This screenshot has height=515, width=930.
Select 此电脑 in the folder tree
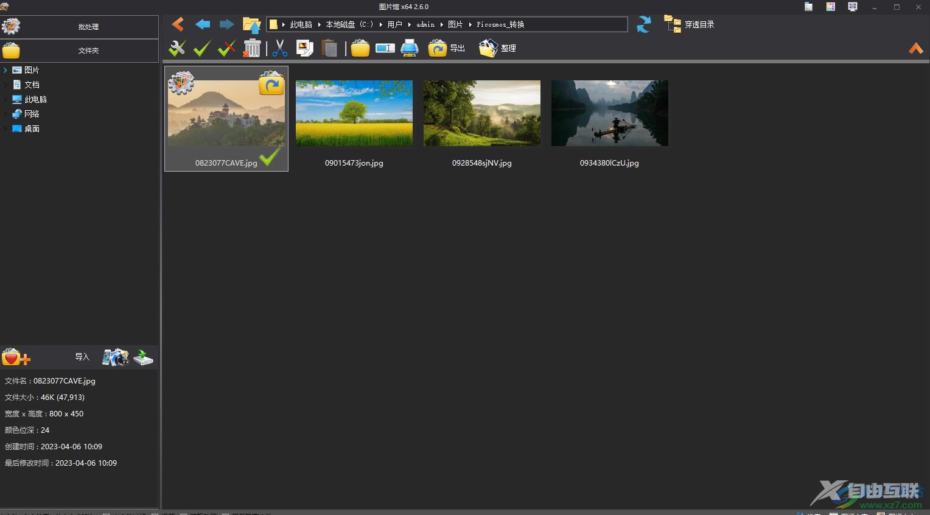tap(35, 99)
